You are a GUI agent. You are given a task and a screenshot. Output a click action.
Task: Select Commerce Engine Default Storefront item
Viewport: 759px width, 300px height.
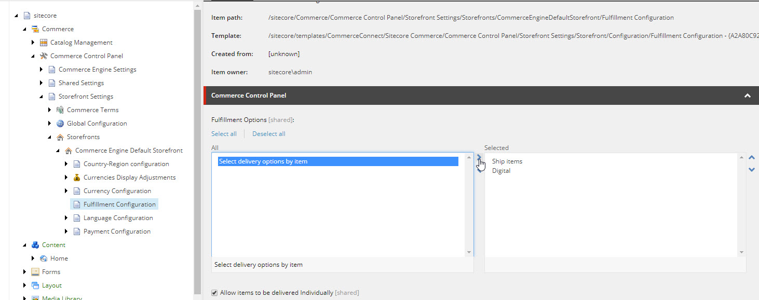click(129, 151)
